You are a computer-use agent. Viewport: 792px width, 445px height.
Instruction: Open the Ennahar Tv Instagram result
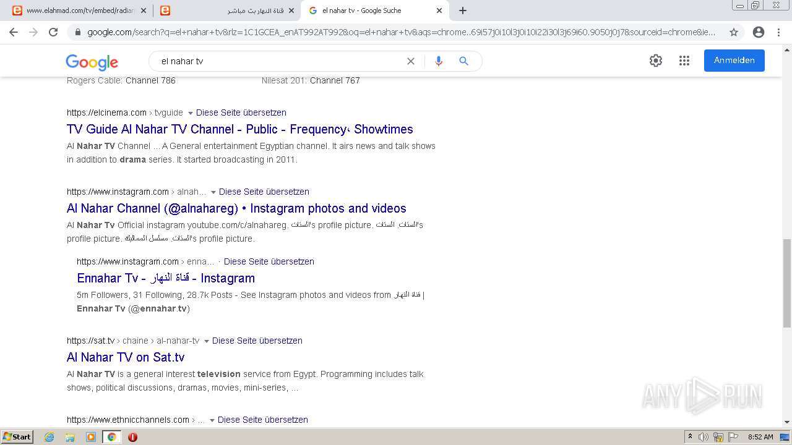[x=166, y=278]
